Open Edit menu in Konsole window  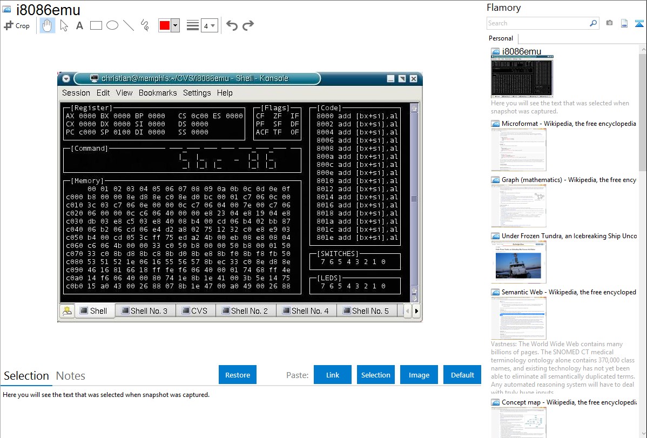pos(103,93)
